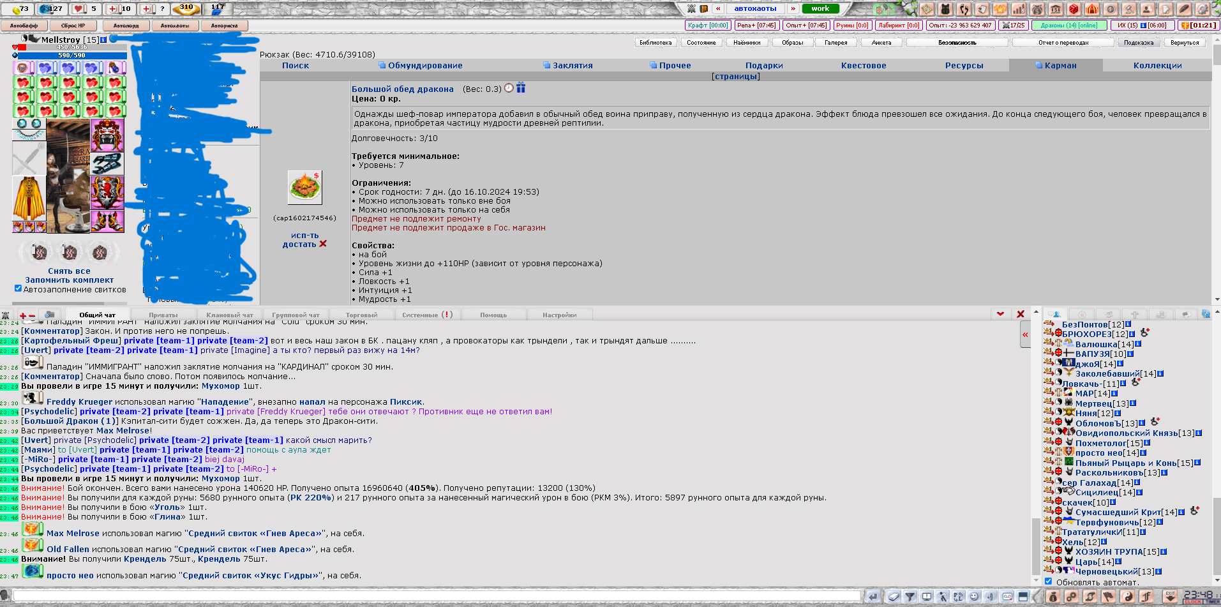Collapse user list with red « arrow
Screen dimensions: 1221x607
[x=1025, y=335]
